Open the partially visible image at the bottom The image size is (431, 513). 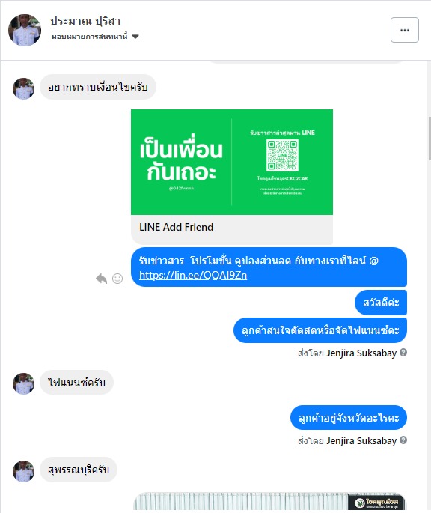click(x=270, y=501)
